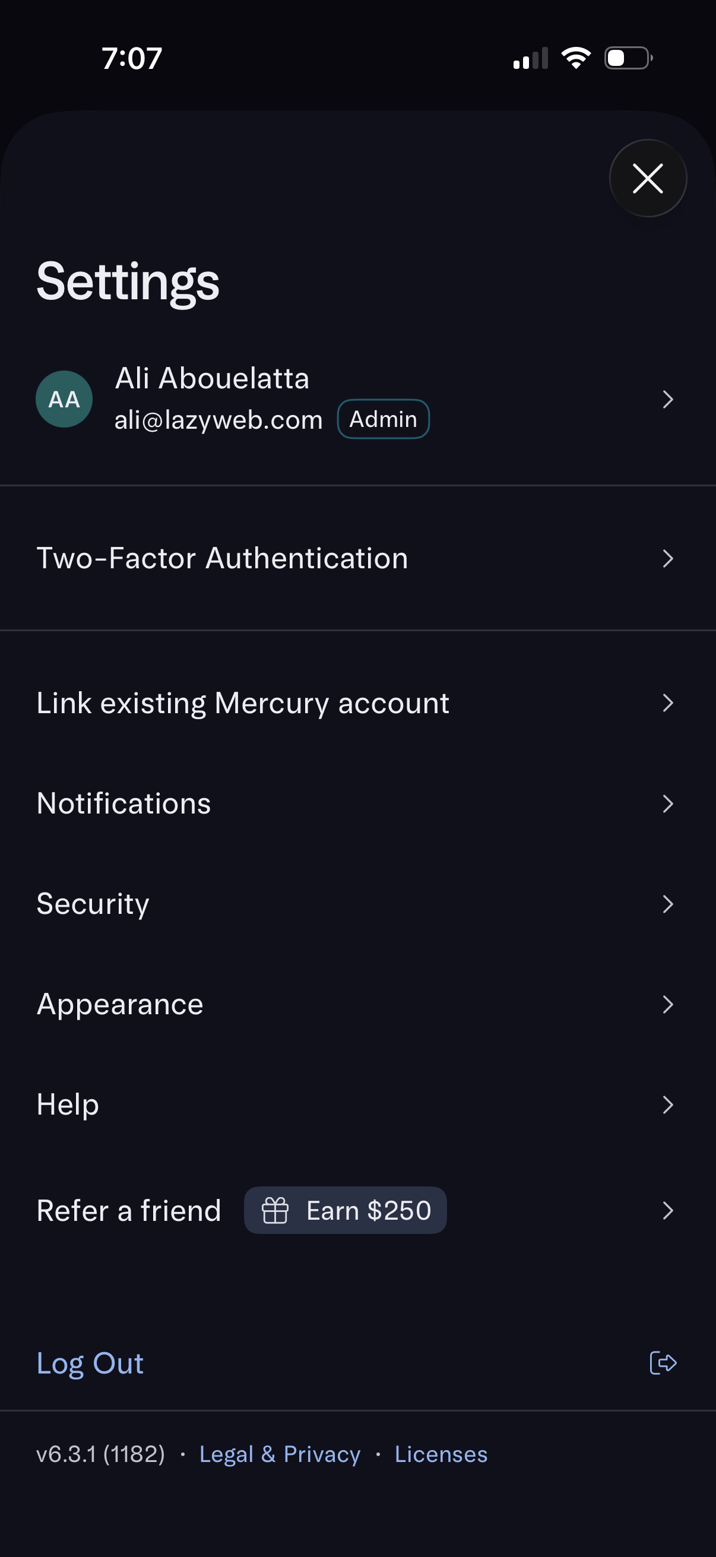The width and height of the screenshot is (716, 1557).
Task: Tap the Wi-Fi status icon
Action: [576, 58]
